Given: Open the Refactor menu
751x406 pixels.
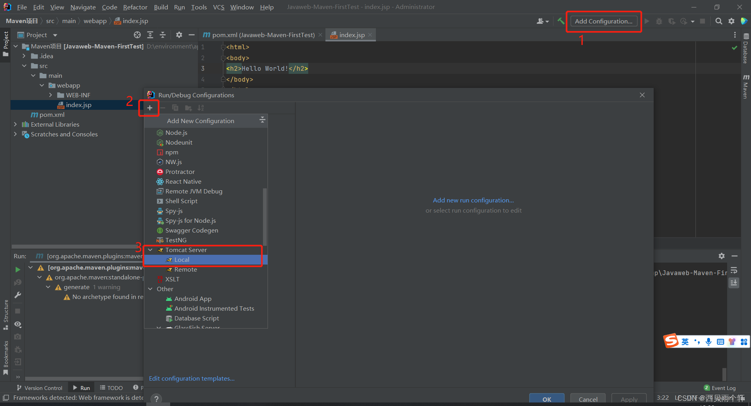Looking at the screenshot, I should [135, 7].
